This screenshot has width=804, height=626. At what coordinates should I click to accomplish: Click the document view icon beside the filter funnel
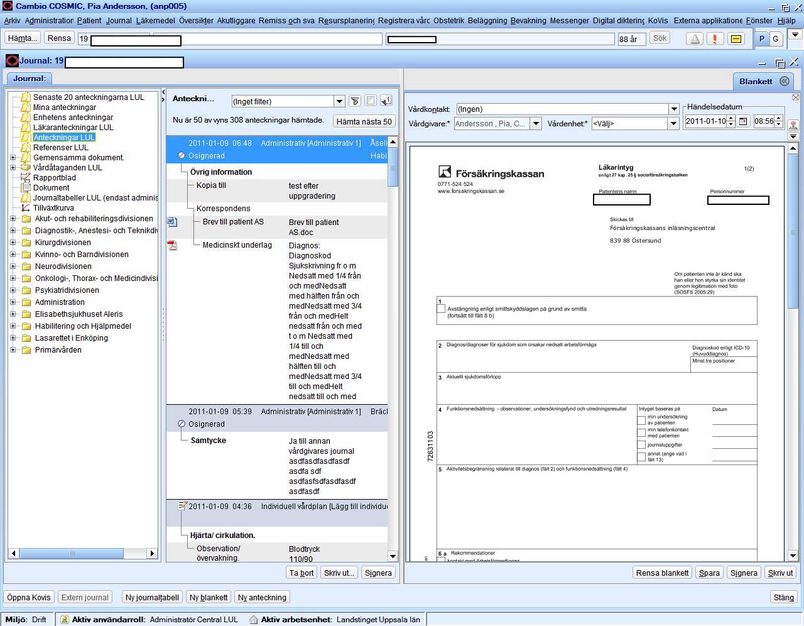coord(371,101)
